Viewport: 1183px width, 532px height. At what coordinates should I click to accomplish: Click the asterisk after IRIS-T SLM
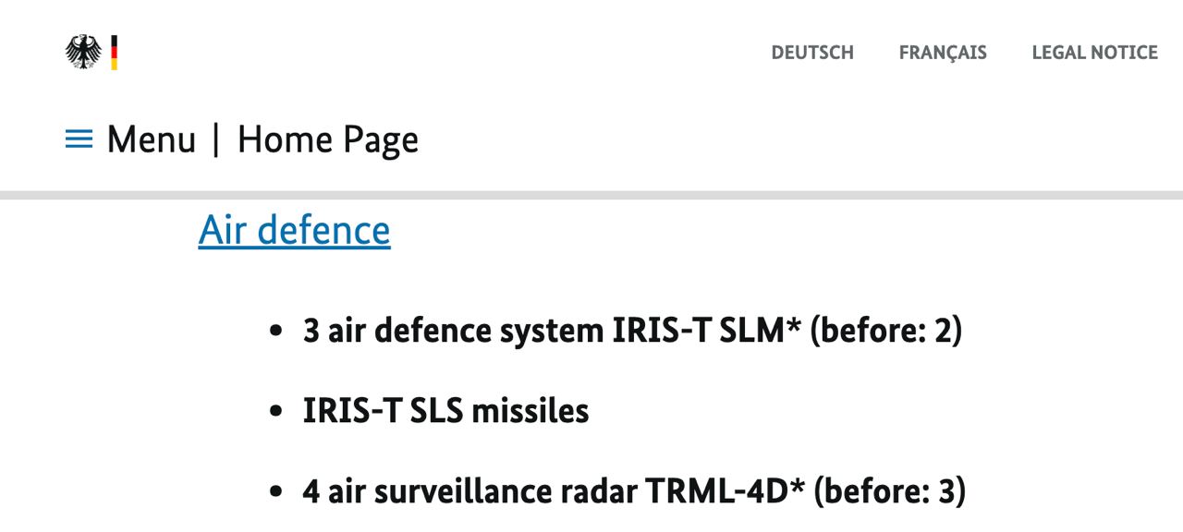point(794,325)
